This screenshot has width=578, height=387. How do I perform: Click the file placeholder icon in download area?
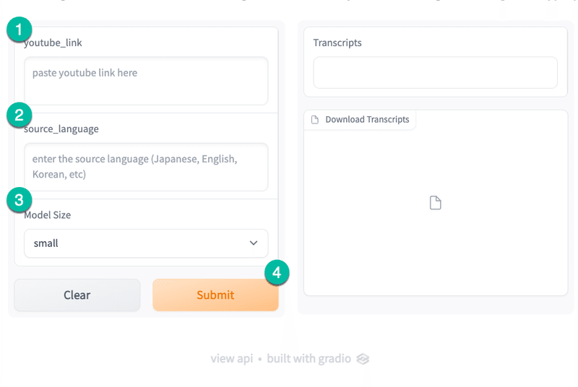click(x=435, y=203)
